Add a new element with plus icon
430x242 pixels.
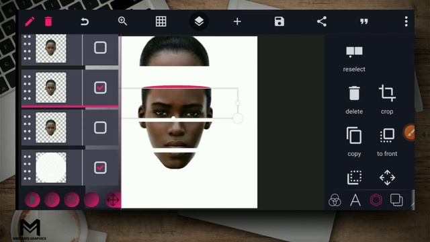point(237,22)
